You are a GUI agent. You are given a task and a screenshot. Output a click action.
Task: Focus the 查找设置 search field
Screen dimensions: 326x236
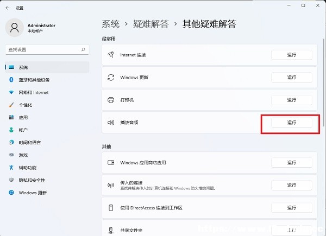tap(47, 49)
